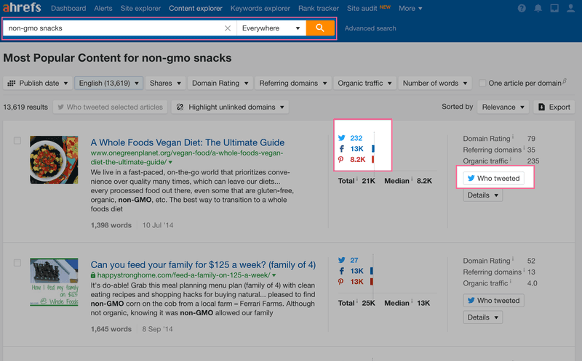Click info icon beside Domain Rating 79
The width and height of the screenshot is (582, 361).
pyautogui.click(x=513, y=137)
